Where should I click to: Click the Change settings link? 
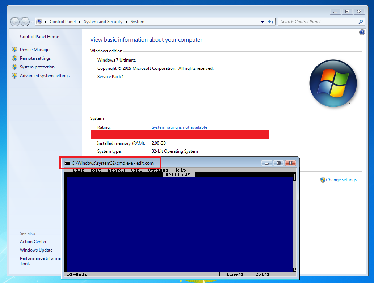point(341,180)
